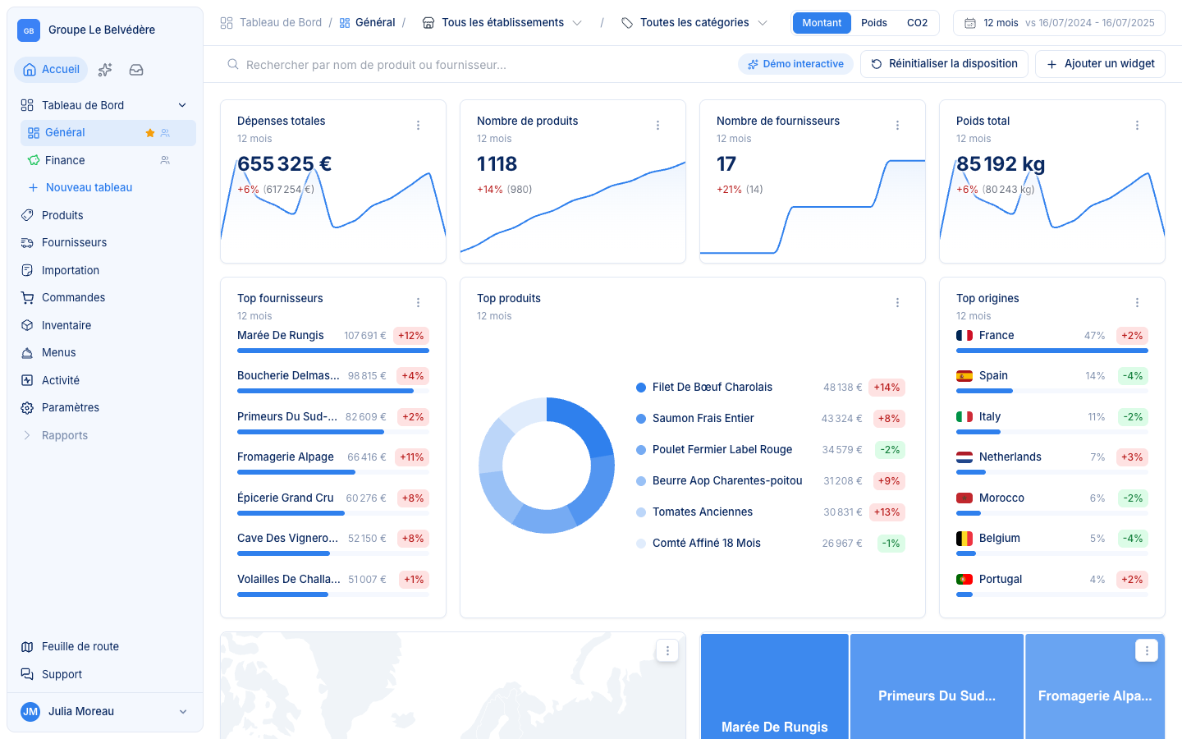Viewport: 1182px width, 739px height.
Task: Open Dépenses totales widget options menu
Action: click(x=418, y=126)
